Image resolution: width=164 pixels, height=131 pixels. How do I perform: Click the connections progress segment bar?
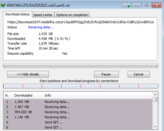coord(81,86)
